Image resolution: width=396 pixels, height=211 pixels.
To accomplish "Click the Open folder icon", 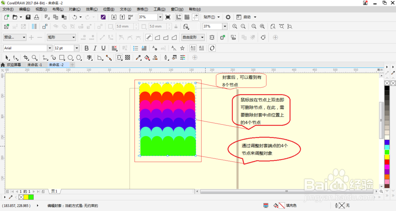I will (15, 17).
